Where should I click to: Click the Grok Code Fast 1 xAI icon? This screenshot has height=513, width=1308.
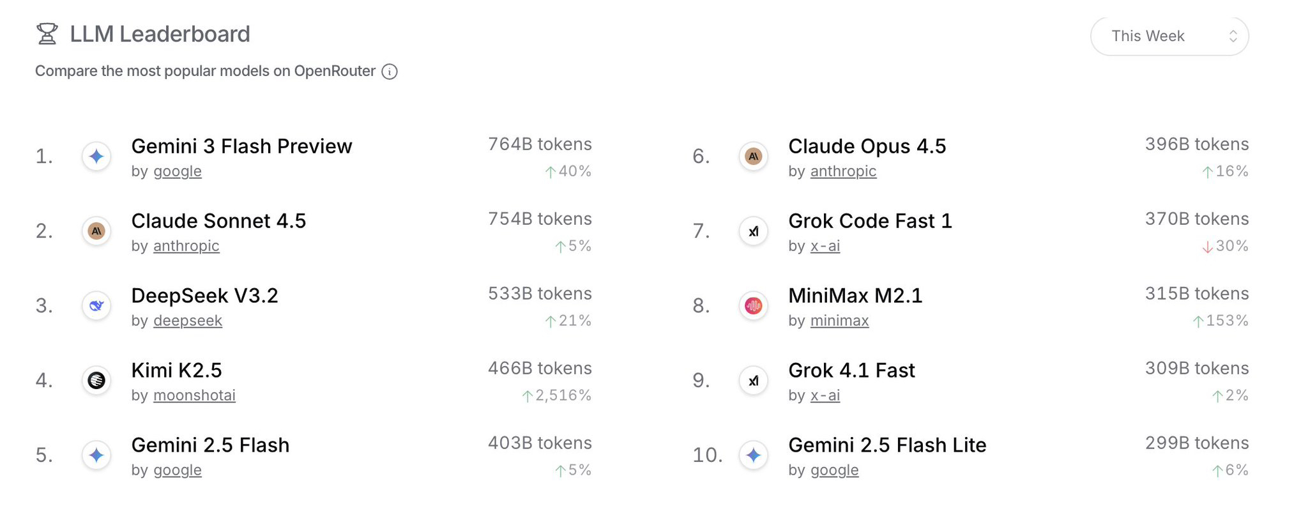click(754, 231)
